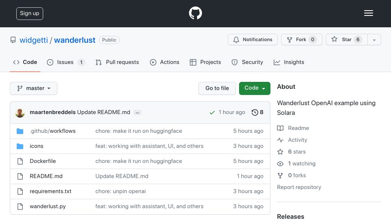391x220 pixels.
Task: Click the icons folder icon
Action: pyautogui.click(x=20, y=146)
